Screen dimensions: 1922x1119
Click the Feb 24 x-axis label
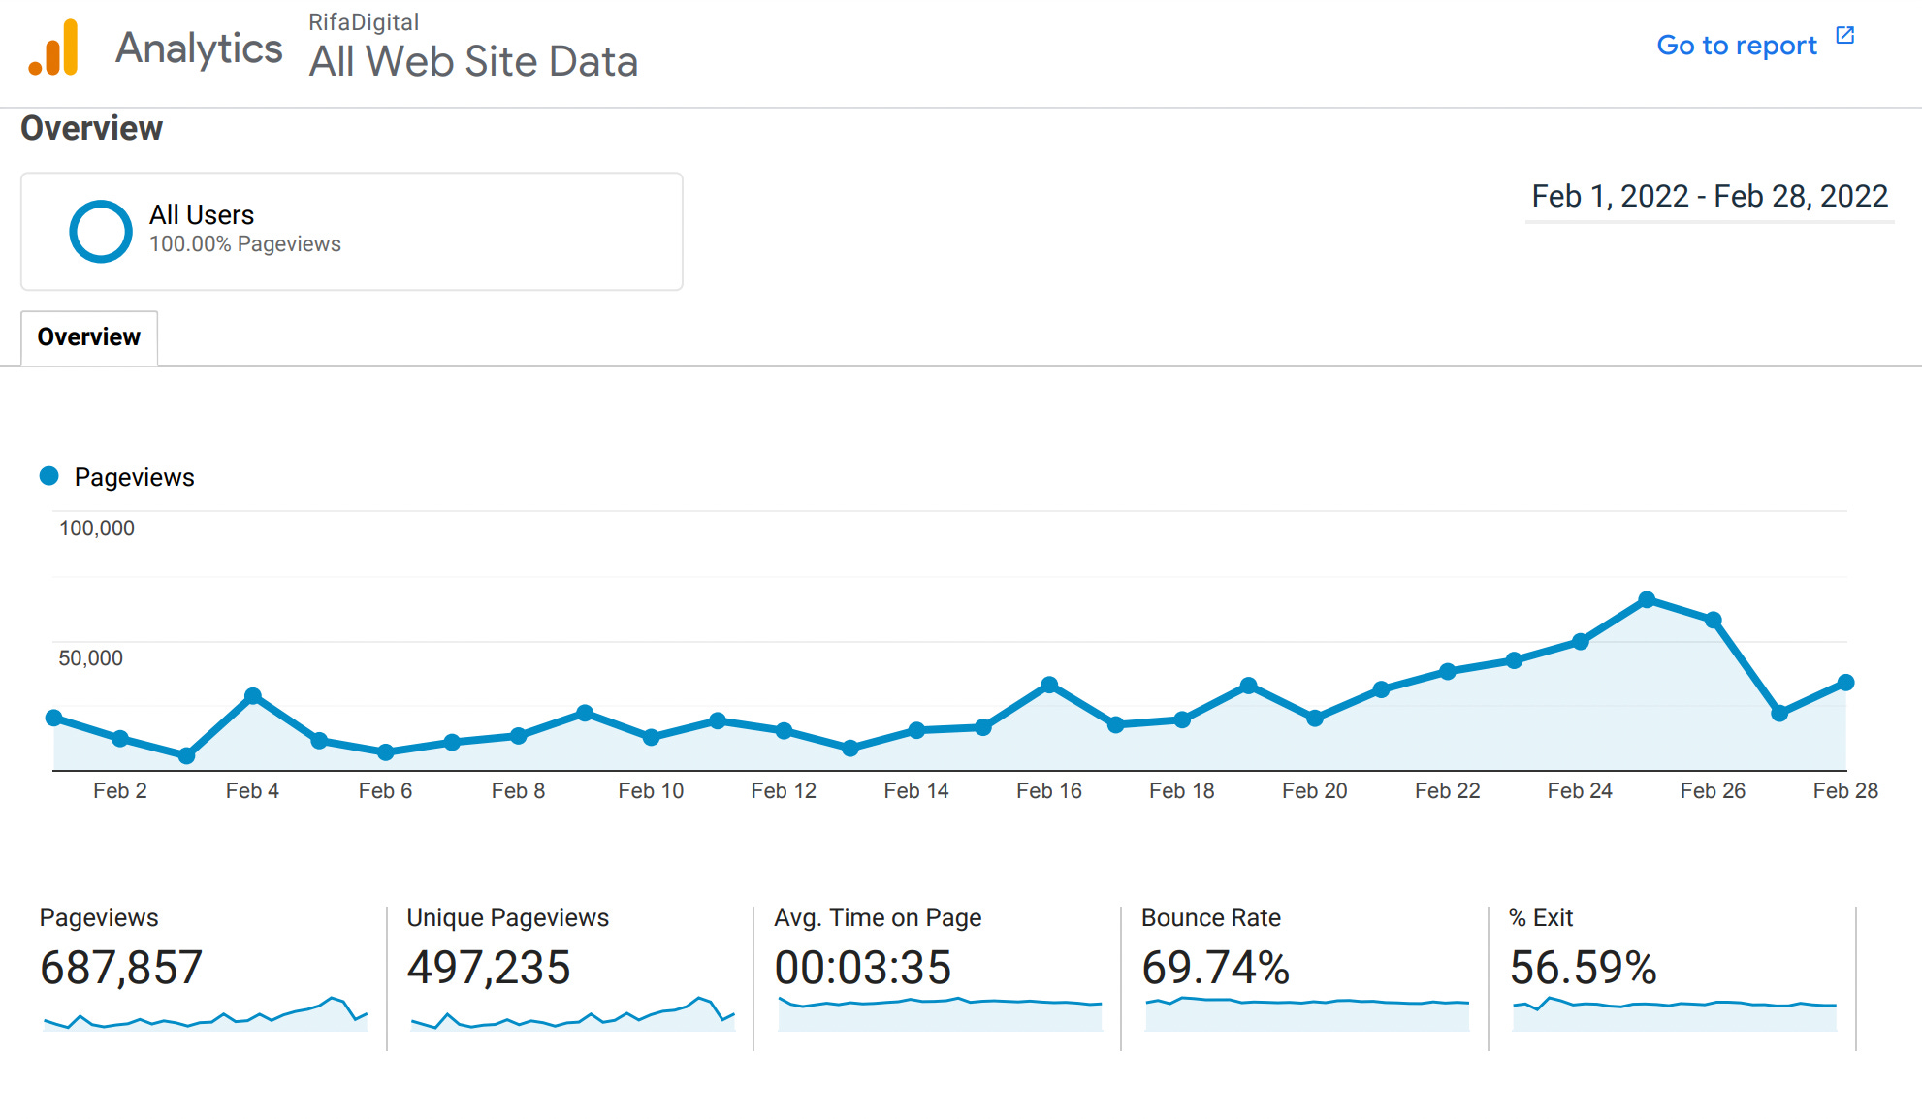pyautogui.click(x=1580, y=791)
